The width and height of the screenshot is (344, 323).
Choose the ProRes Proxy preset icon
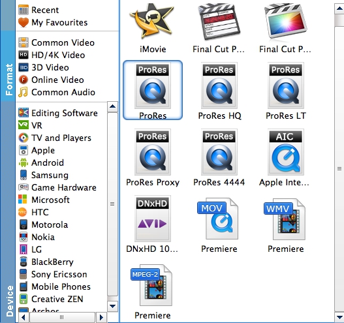click(x=153, y=152)
